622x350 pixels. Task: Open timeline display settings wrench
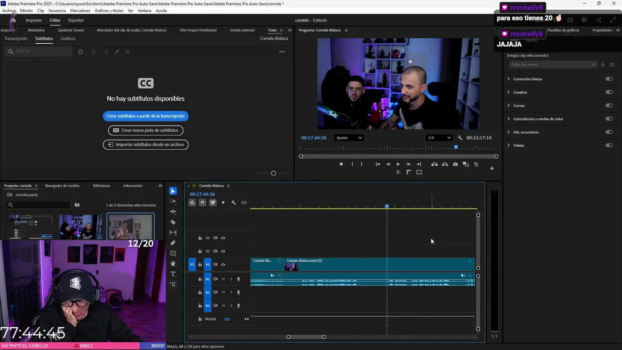pyautogui.click(x=233, y=203)
